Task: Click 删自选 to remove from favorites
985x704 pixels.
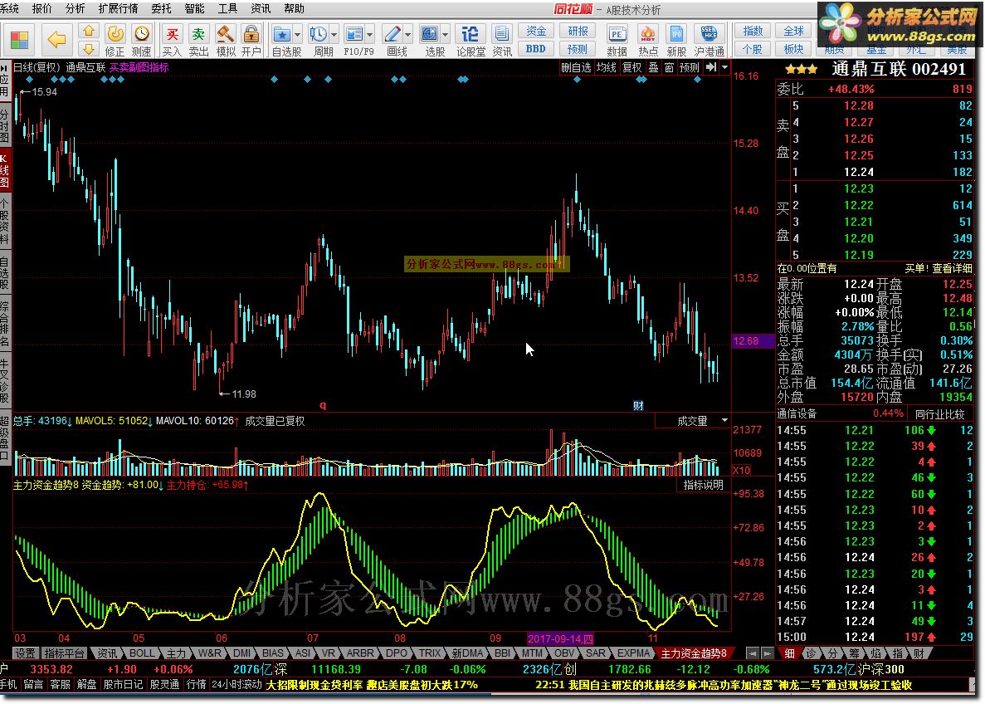Action: point(576,67)
